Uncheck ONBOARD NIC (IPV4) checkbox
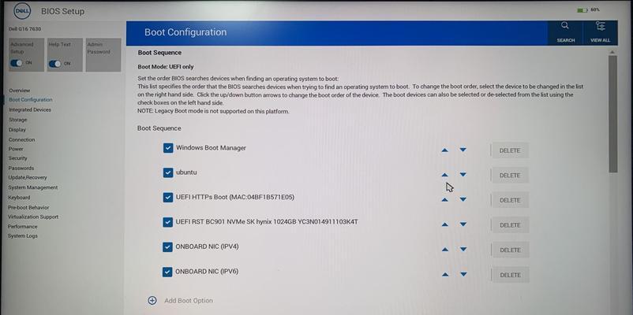 168,247
